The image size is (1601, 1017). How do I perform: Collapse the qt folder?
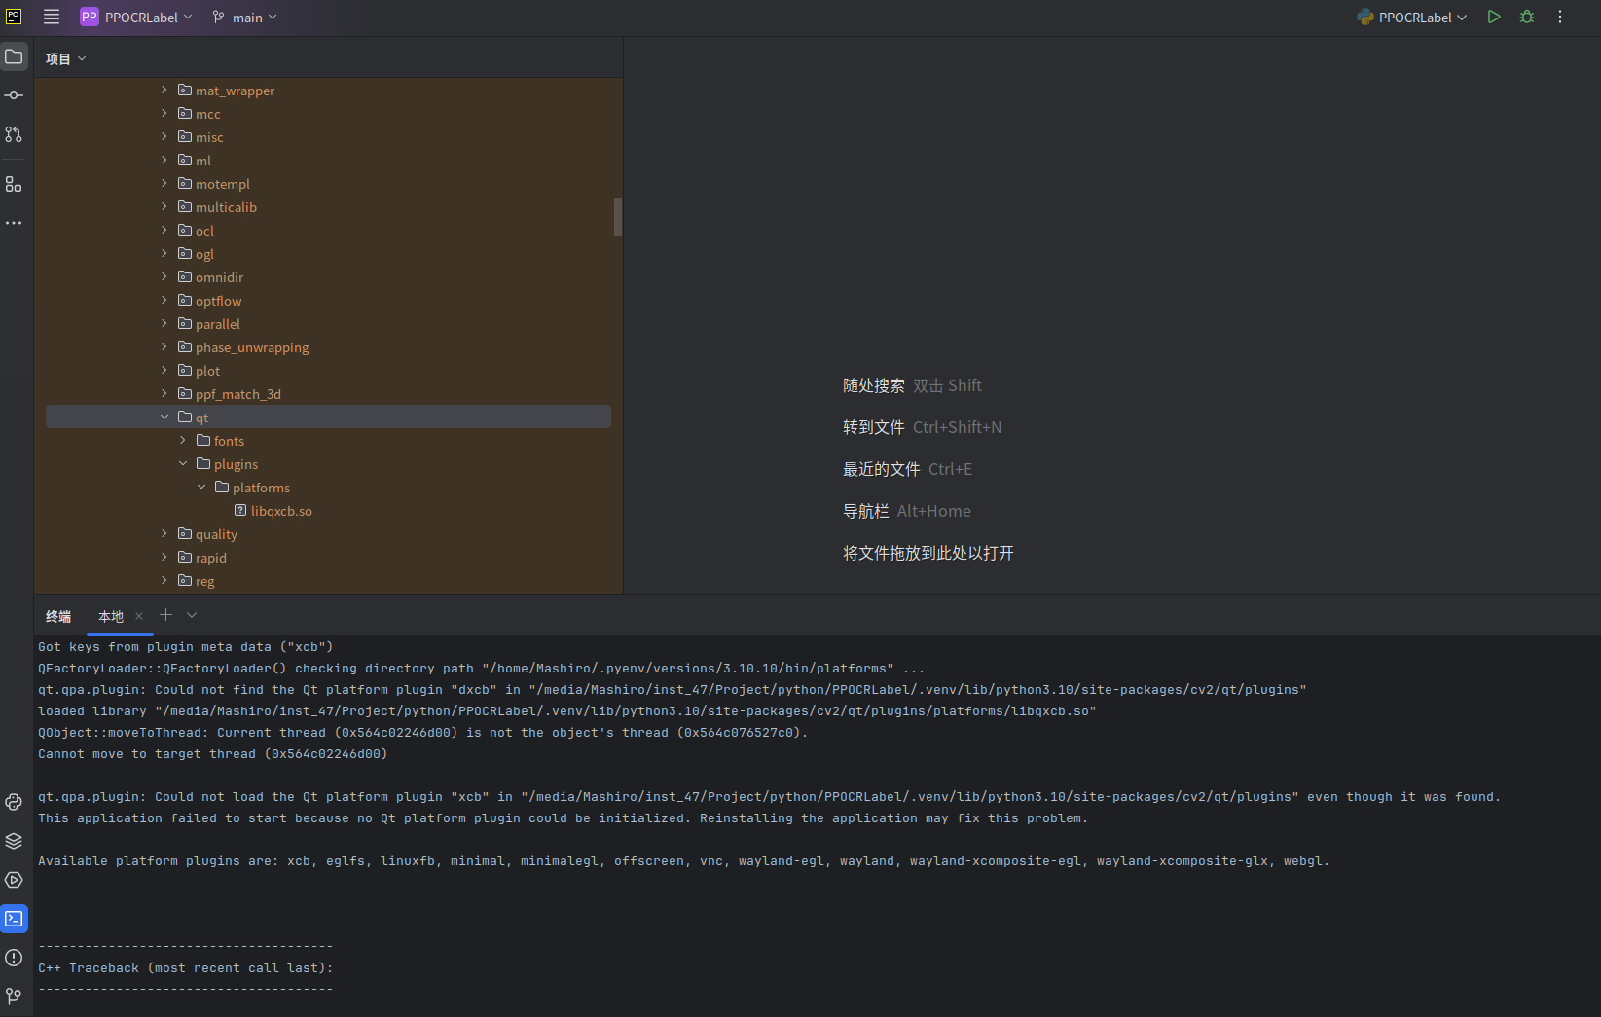point(164,417)
